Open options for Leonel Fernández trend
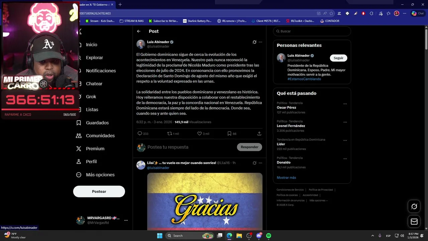The image size is (428, 241). click(x=345, y=122)
